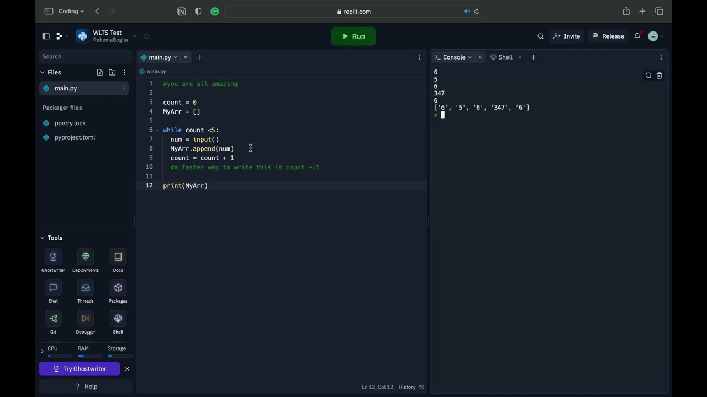Expand the CPU RAM Storage resources
This screenshot has width=707, height=397.
click(42, 351)
